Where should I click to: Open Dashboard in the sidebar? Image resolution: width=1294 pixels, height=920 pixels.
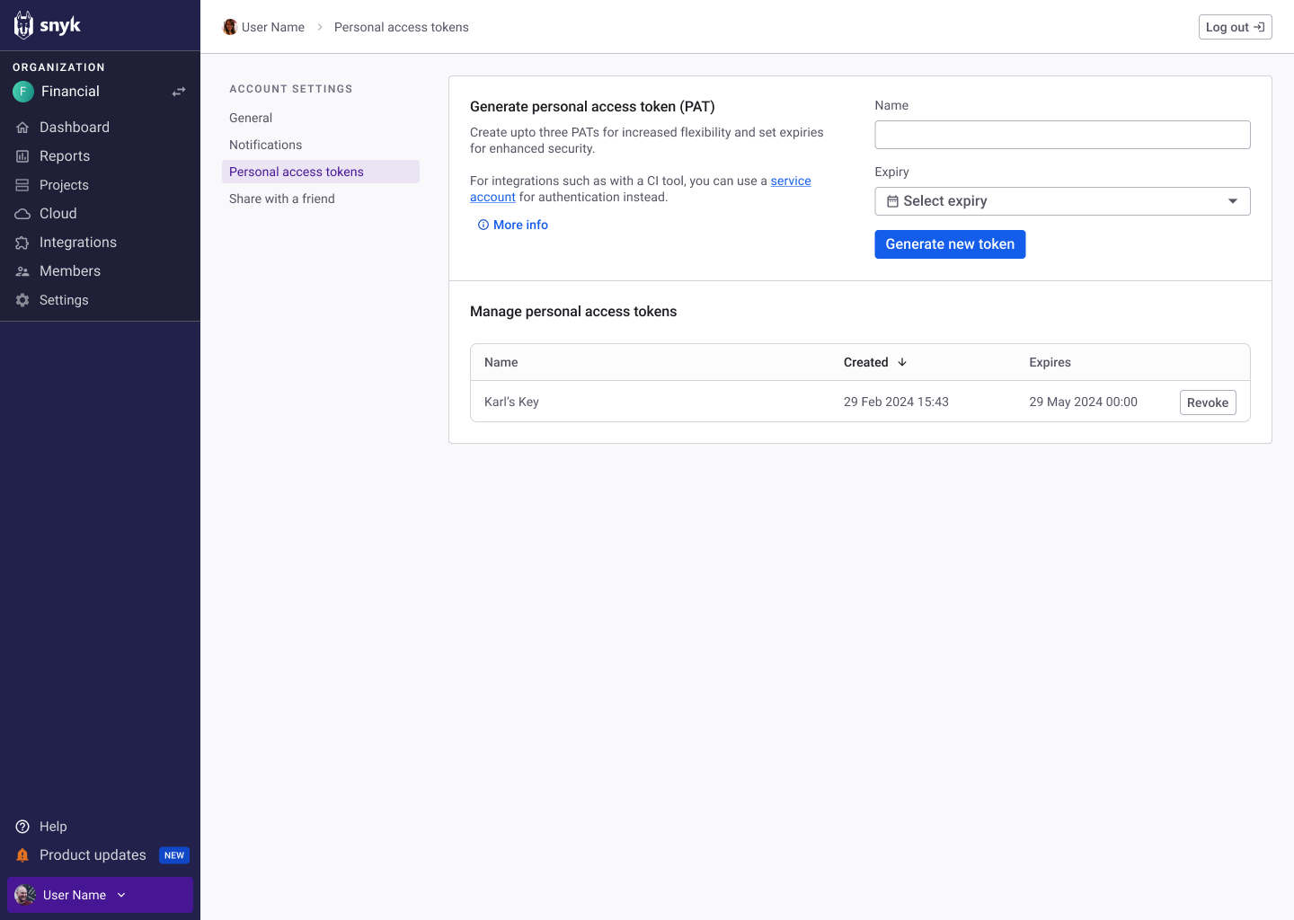pos(75,128)
